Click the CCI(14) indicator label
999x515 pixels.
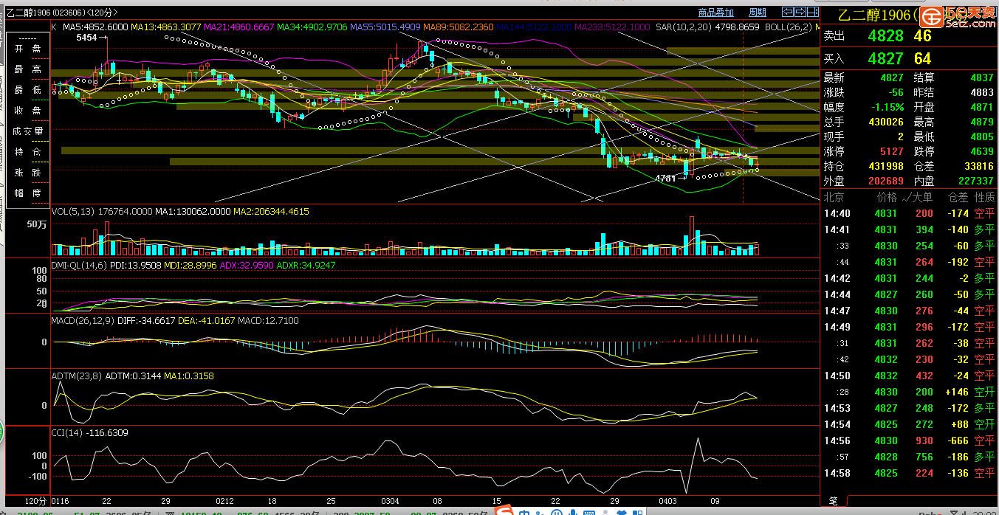(x=67, y=433)
